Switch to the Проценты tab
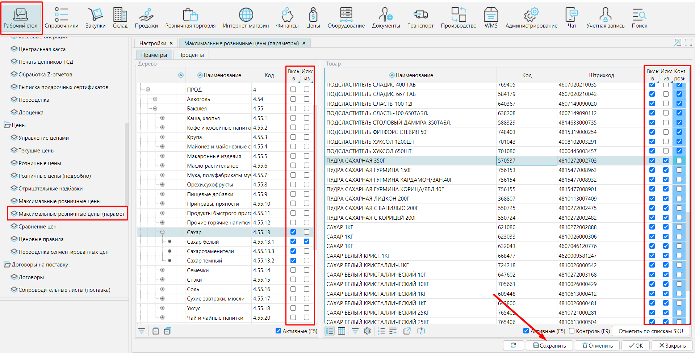 (x=191, y=55)
